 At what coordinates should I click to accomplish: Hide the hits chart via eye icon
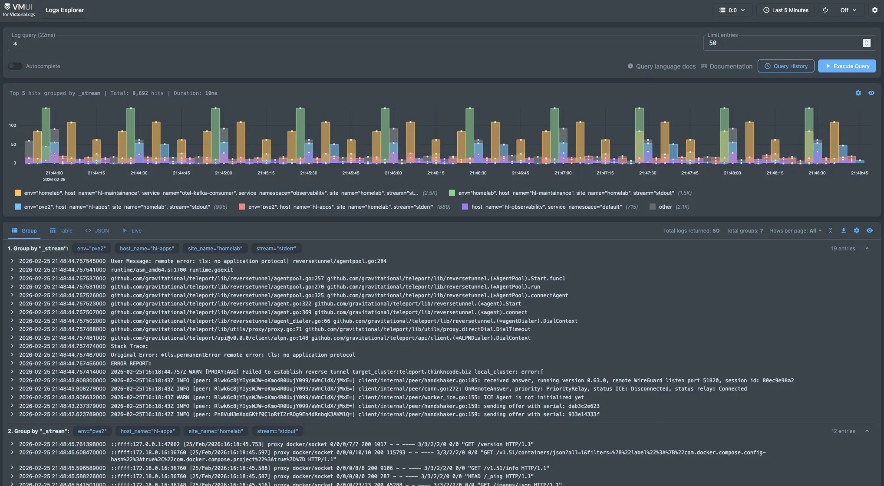(871, 93)
